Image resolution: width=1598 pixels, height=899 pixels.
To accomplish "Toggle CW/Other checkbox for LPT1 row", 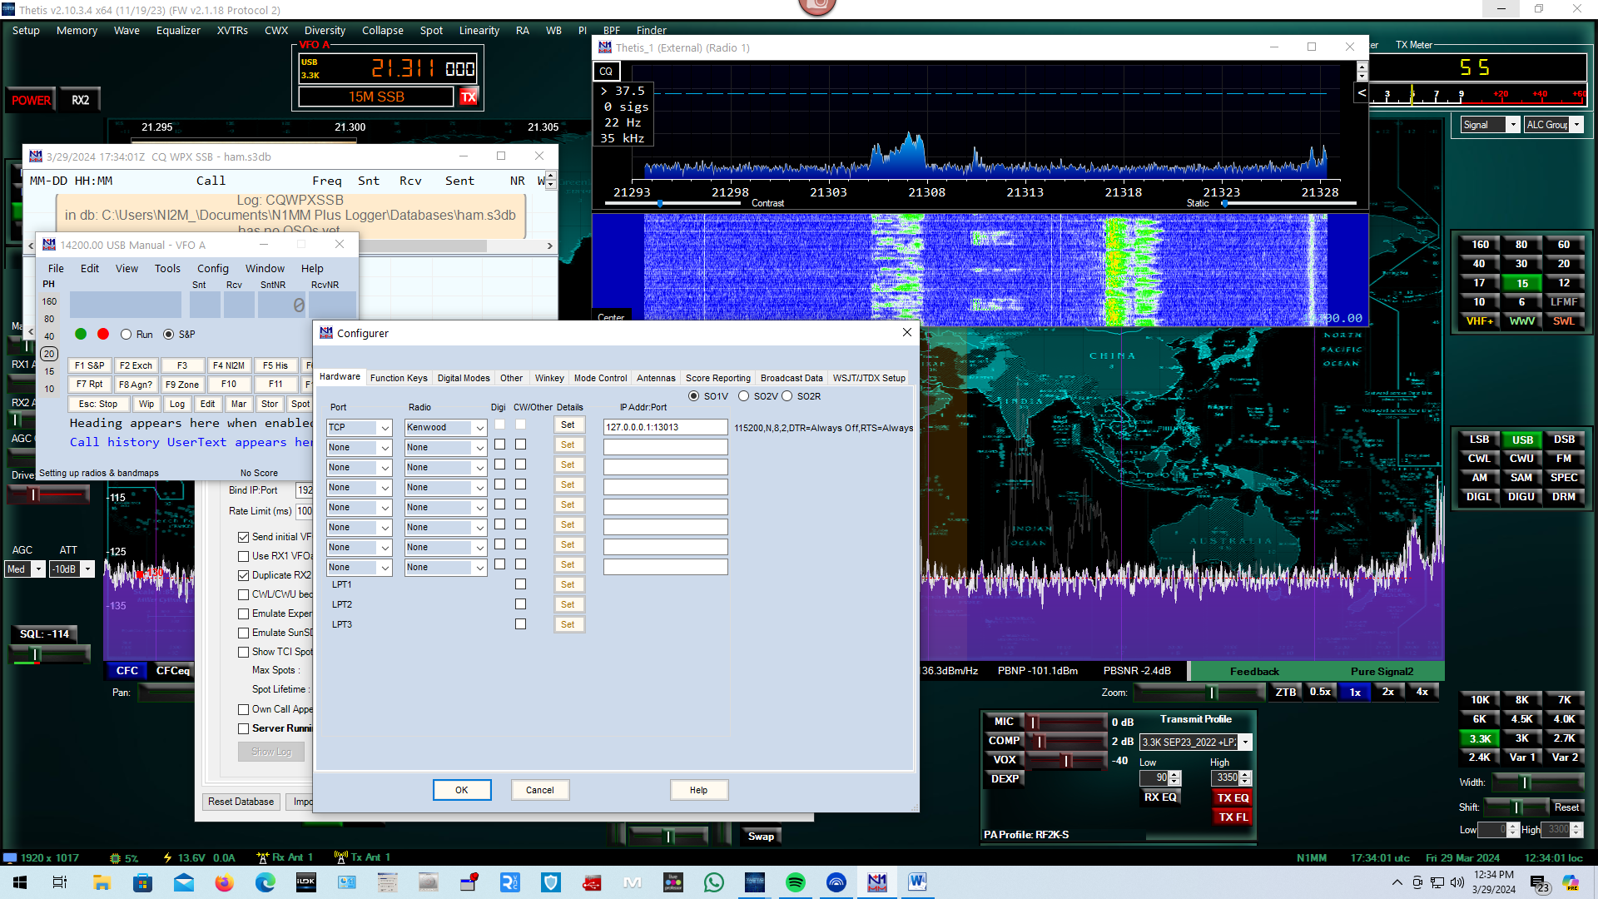I will tap(520, 584).
